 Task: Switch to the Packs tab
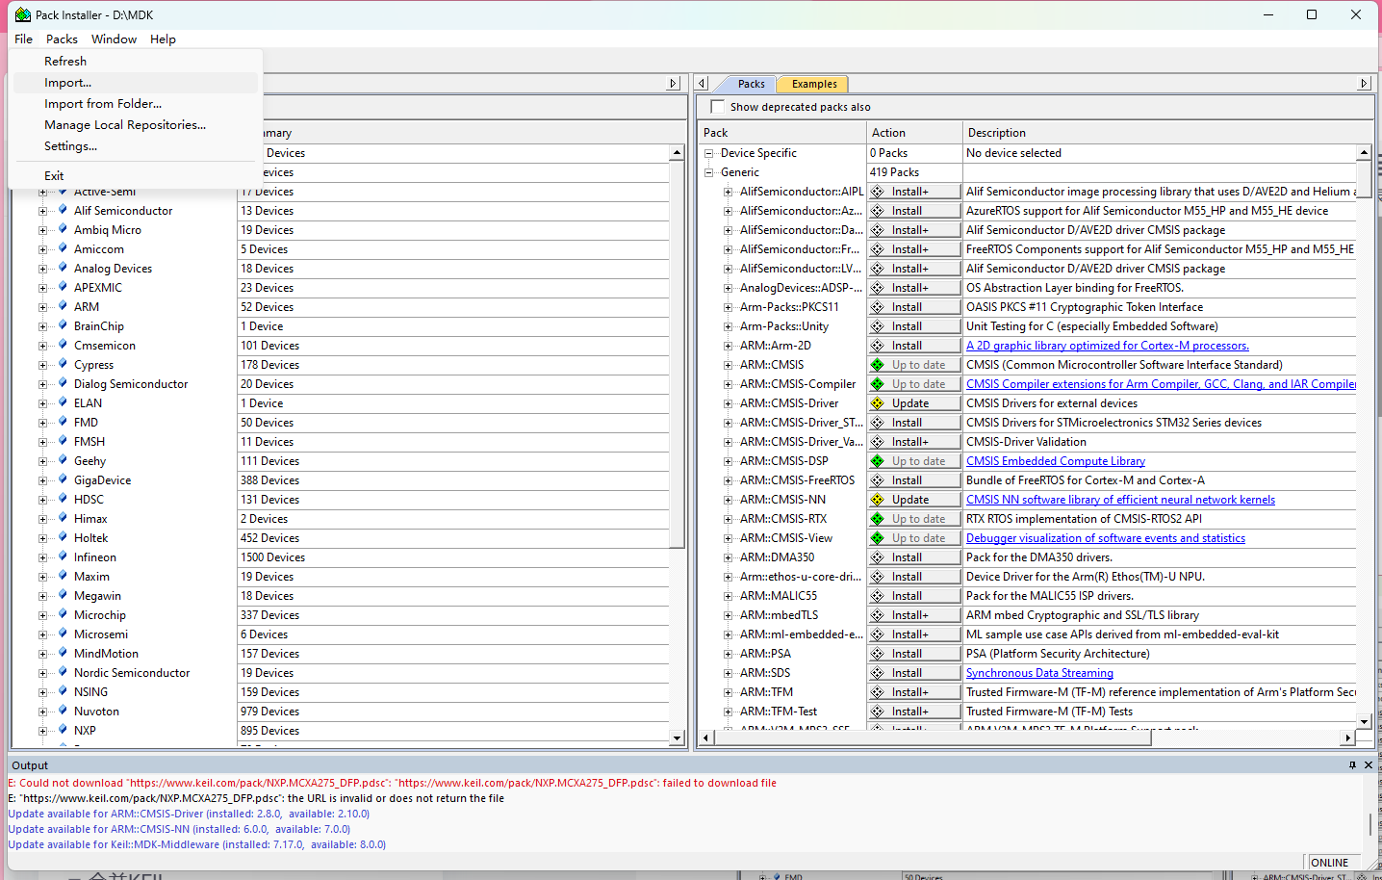(751, 84)
